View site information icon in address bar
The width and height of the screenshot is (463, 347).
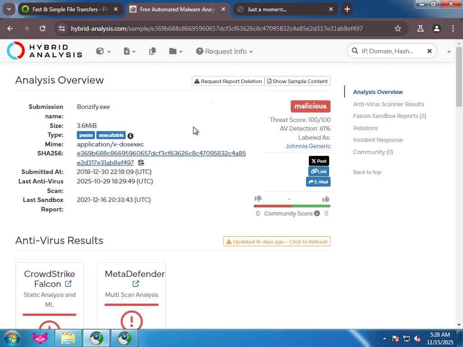click(x=62, y=28)
